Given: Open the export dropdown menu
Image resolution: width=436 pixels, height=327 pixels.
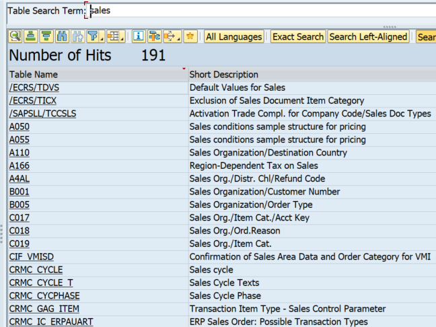Looking at the screenshot, I should pos(173,37).
